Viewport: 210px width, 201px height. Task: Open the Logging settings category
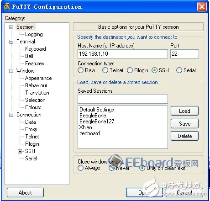pos(34,34)
